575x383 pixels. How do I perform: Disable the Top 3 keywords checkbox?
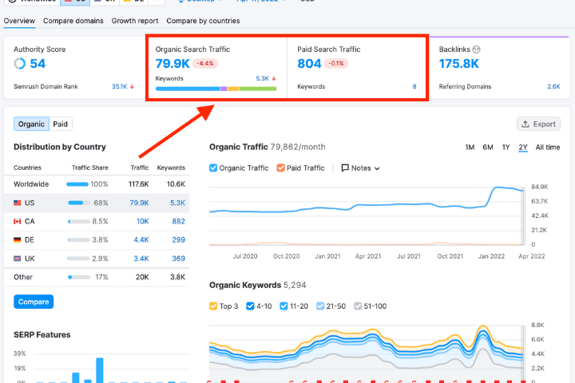pos(213,306)
